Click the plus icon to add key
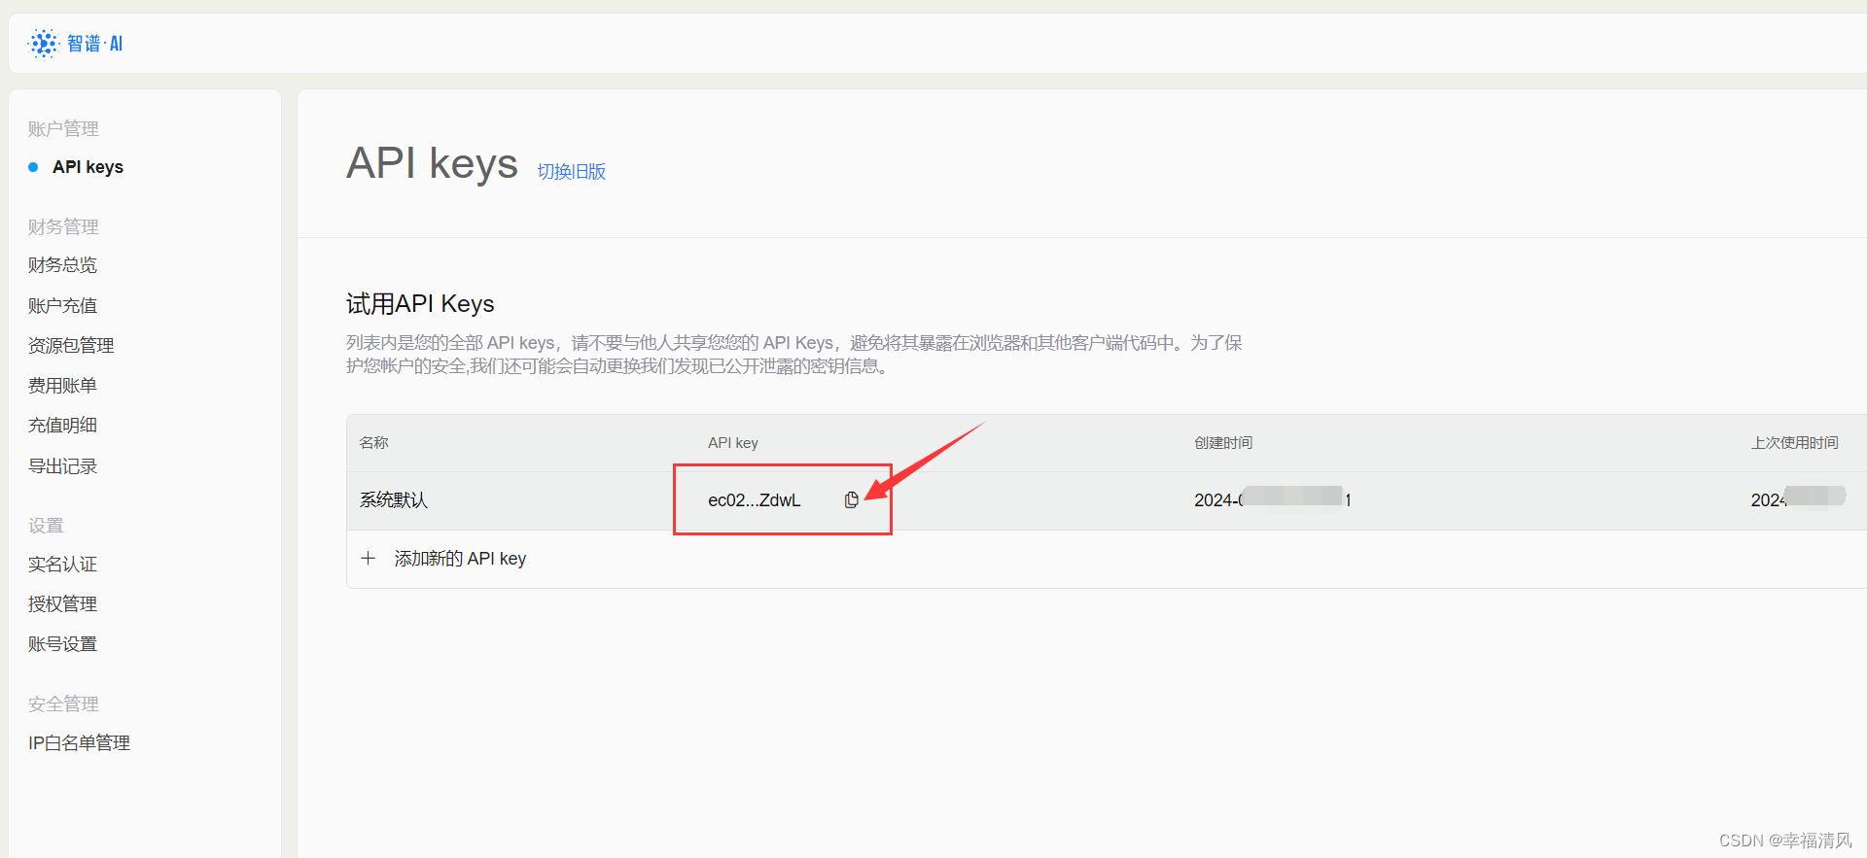 (369, 559)
